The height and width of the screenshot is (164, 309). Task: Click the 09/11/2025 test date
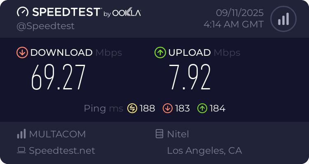click(x=239, y=13)
